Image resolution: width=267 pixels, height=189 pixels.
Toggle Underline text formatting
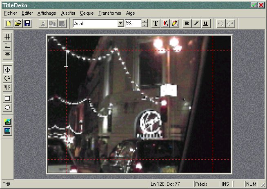tap(205, 23)
